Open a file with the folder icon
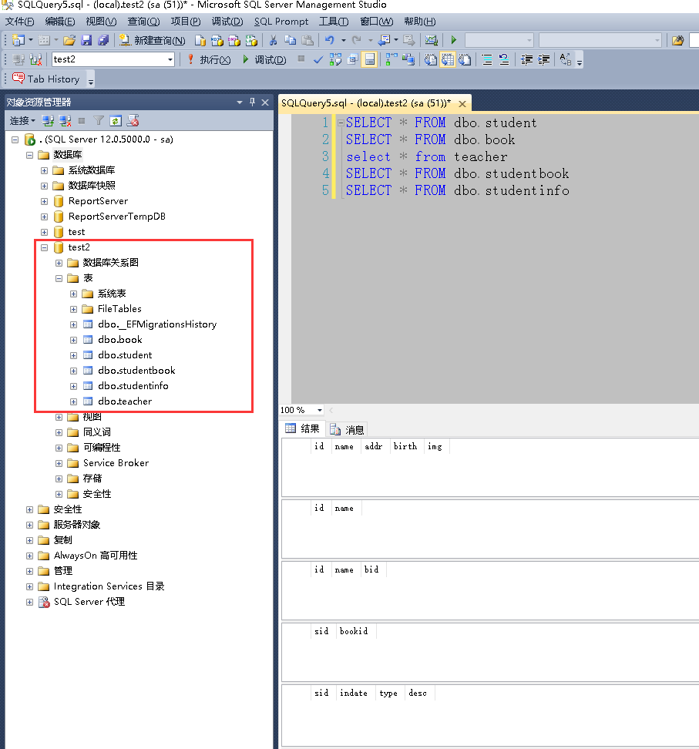Image resolution: width=699 pixels, height=749 pixels. click(69, 41)
